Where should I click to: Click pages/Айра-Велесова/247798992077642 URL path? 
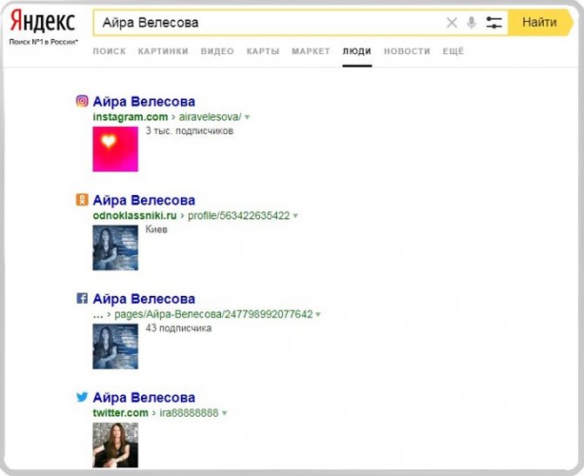tap(213, 314)
